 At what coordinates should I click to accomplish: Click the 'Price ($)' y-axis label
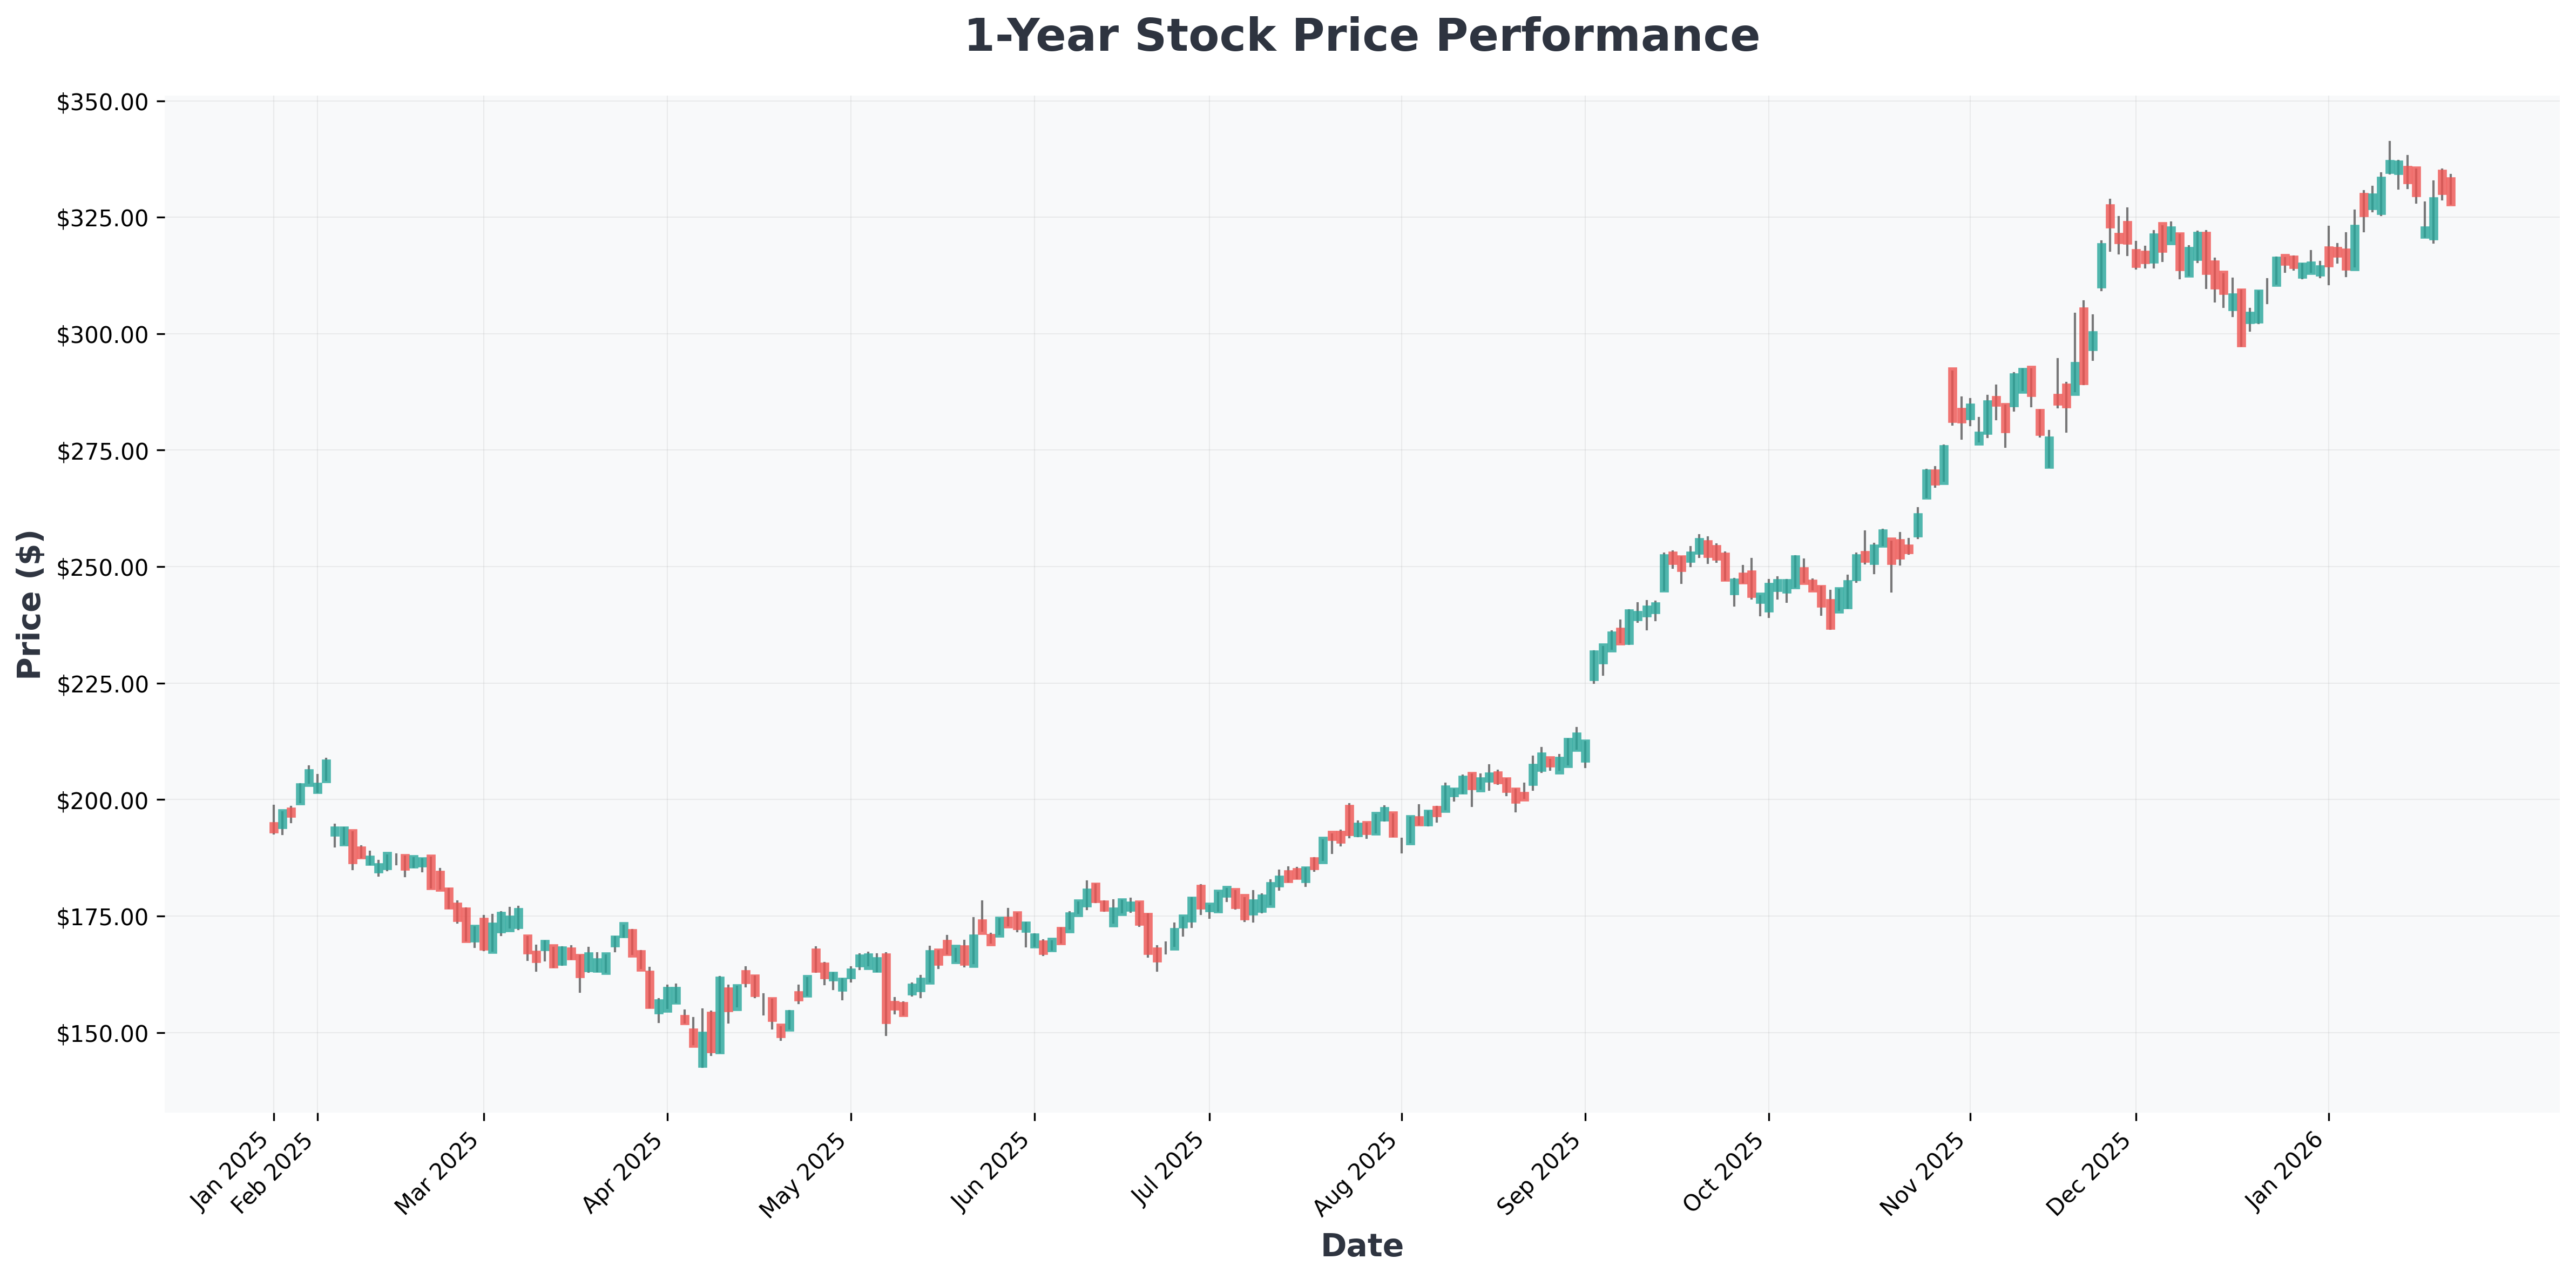click(x=30, y=605)
